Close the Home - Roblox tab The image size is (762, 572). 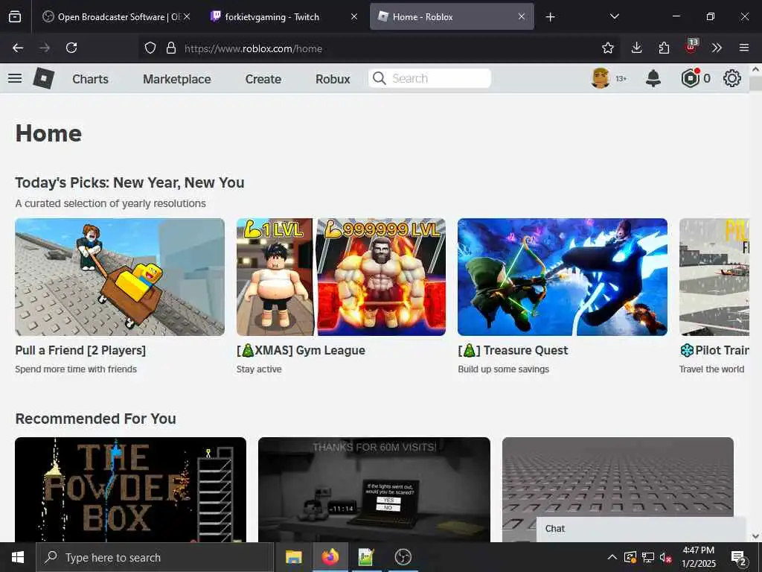(x=522, y=16)
